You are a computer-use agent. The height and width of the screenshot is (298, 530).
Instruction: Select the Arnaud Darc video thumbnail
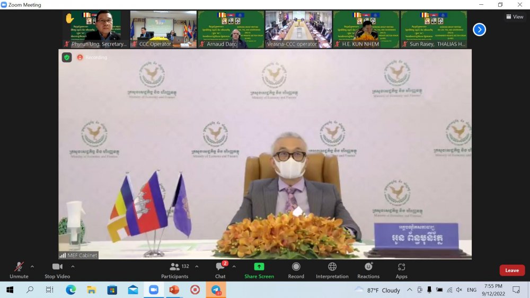click(x=231, y=29)
